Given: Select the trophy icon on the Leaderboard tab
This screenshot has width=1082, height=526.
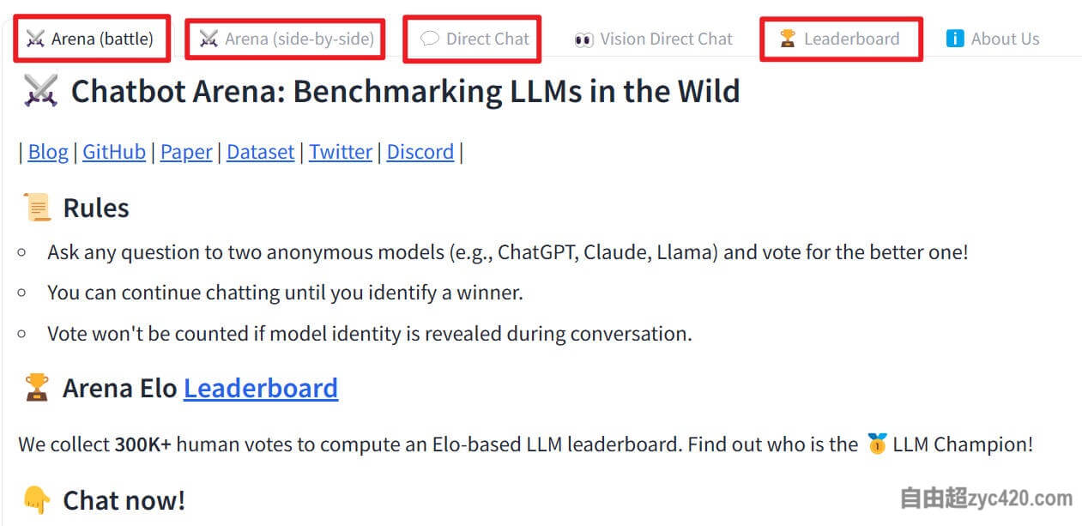Looking at the screenshot, I should point(787,39).
